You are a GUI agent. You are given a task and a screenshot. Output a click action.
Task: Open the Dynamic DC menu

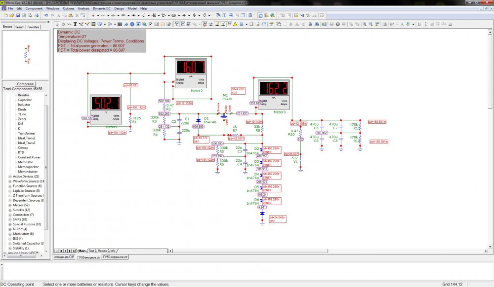102,8
